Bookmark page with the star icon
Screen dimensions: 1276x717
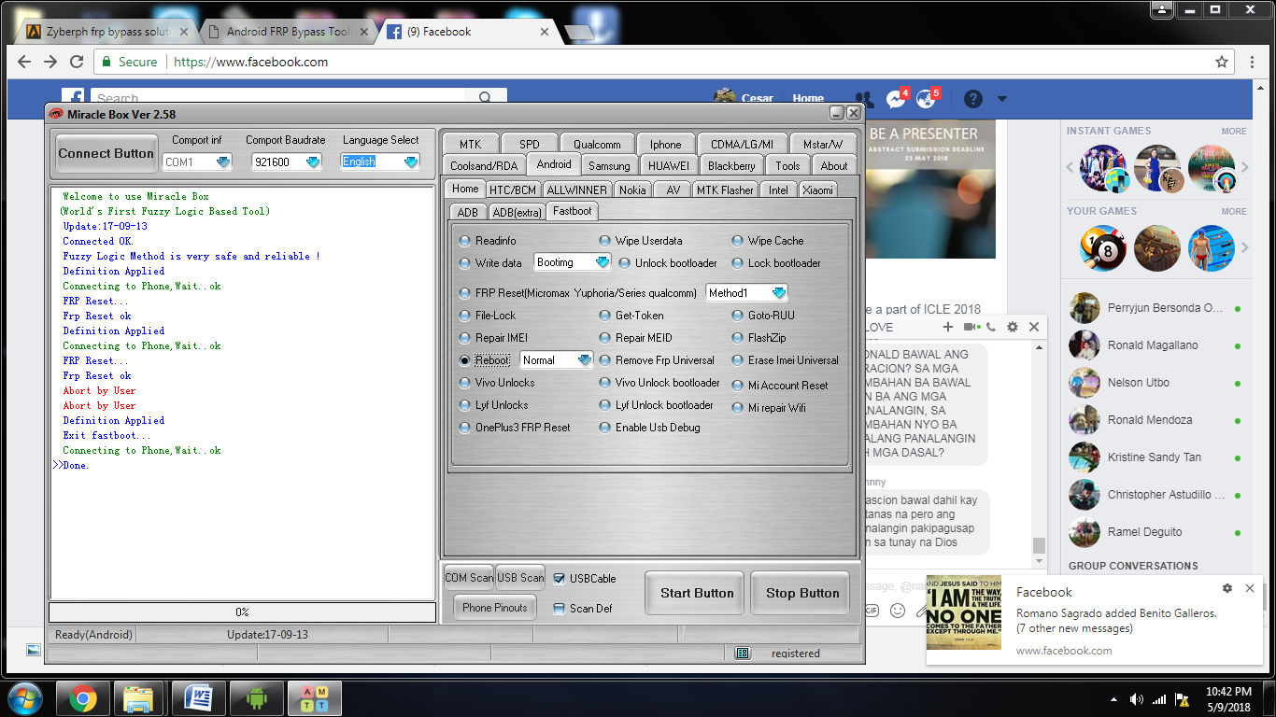pyautogui.click(x=1221, y=62)
